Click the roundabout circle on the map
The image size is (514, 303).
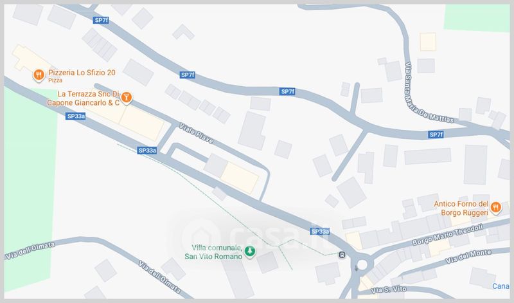click(x=362, y=264)
